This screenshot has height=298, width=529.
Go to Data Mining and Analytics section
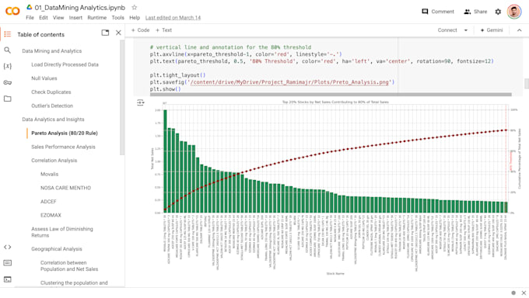tap(52, 51)
